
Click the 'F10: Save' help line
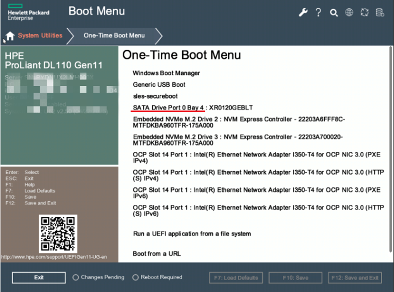21,197
